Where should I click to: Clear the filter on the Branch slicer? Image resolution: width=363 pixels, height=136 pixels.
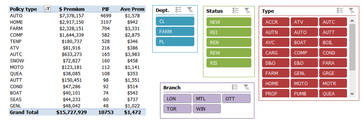coord(246,87)
